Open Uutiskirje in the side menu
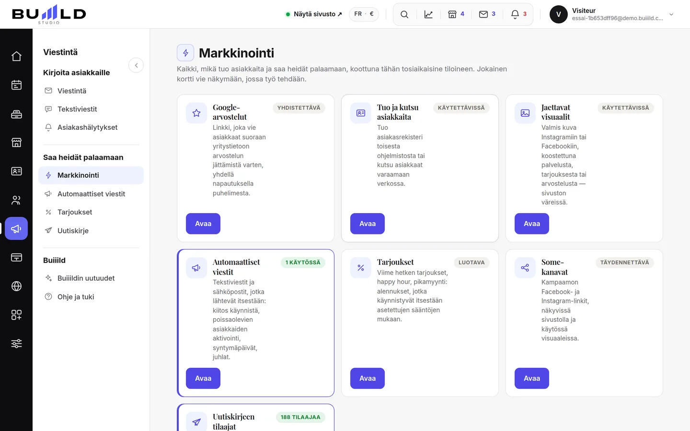This screenshot has width=690, height=431. coord(91,231)
